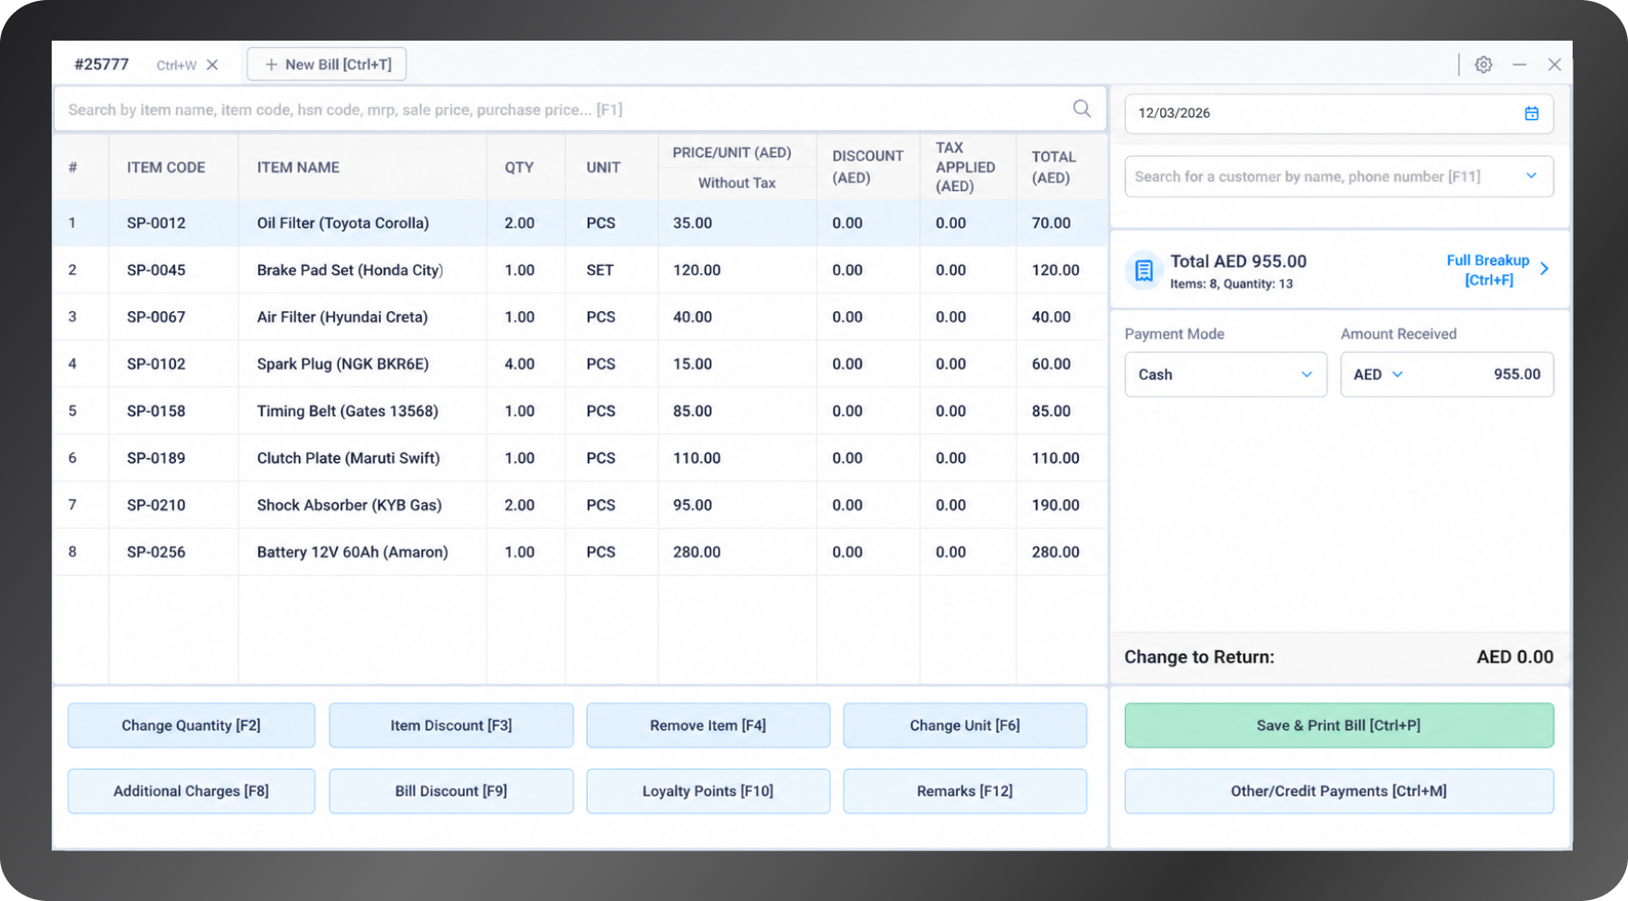Image resolution: width=1628 pixels, height=901 pixels.
Task: Focus the item search input field
Action: 563,110
